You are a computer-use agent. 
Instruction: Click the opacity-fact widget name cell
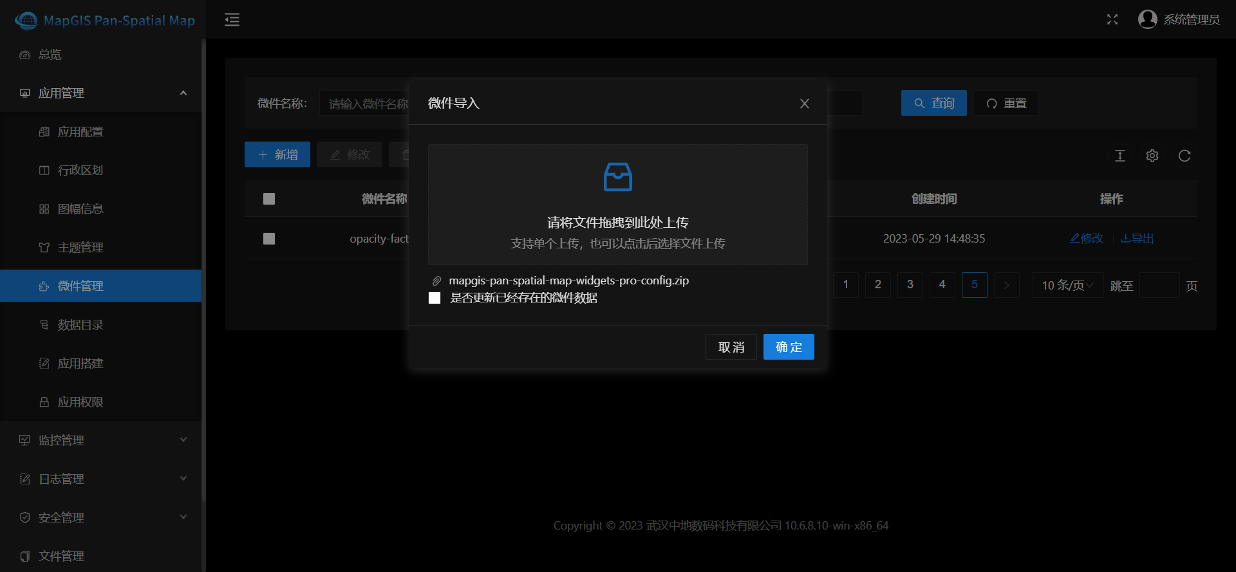coord(379,239)
